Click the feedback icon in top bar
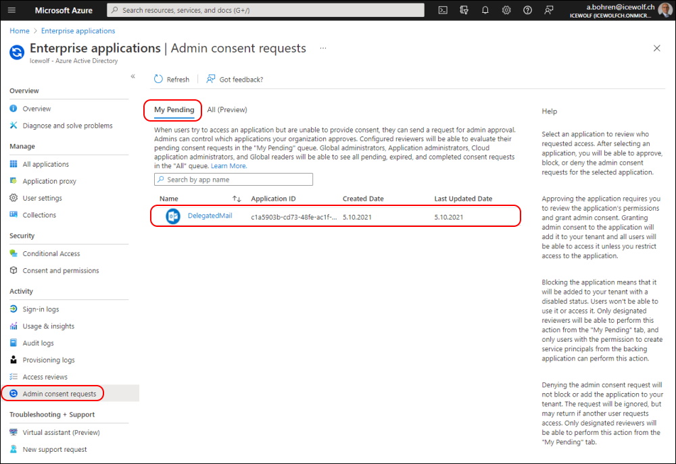 pyautogui.click(x=548, y=10)
